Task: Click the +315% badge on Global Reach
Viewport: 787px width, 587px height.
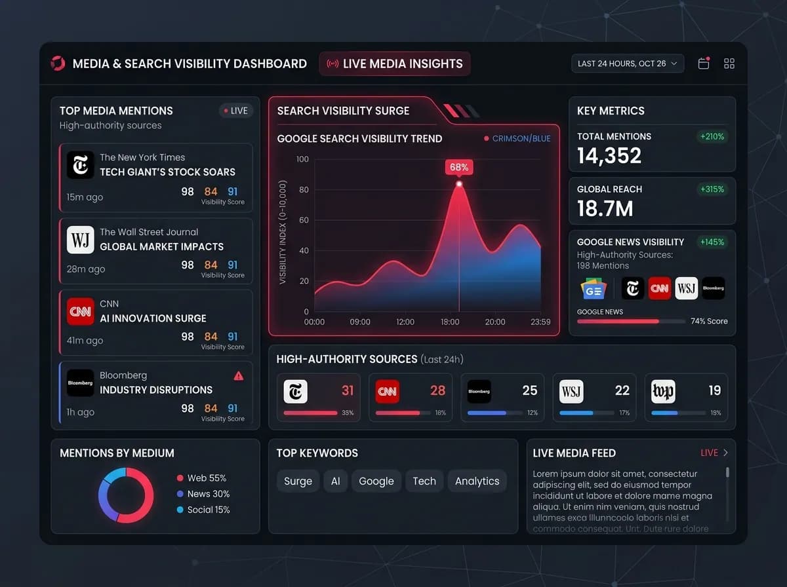Action: pyautogui.click(x=712, y=189)
